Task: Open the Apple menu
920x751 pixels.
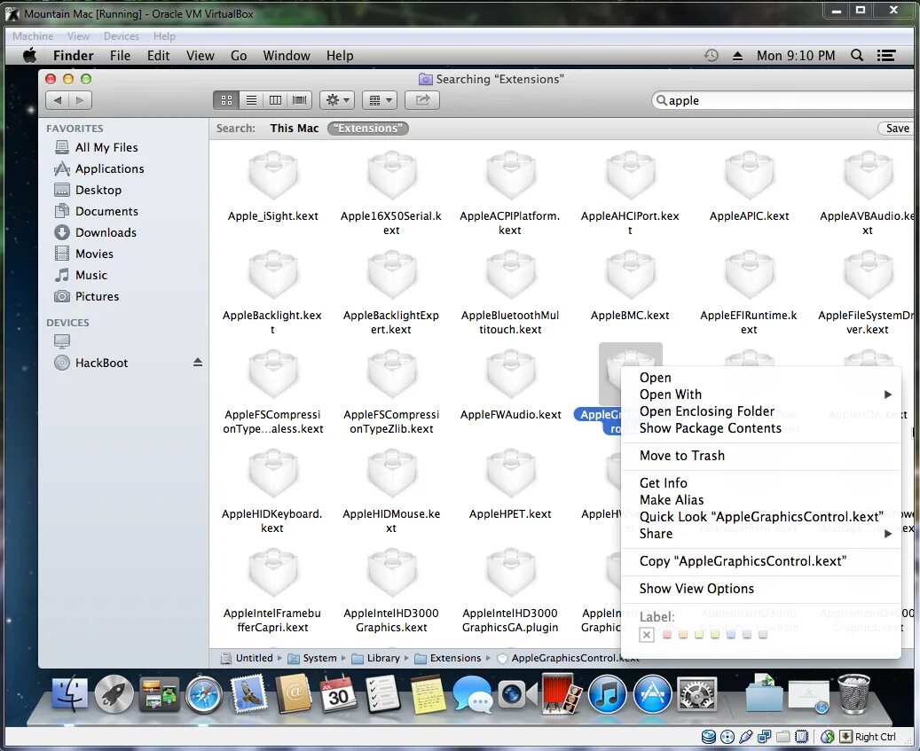Action: point(29,56)
